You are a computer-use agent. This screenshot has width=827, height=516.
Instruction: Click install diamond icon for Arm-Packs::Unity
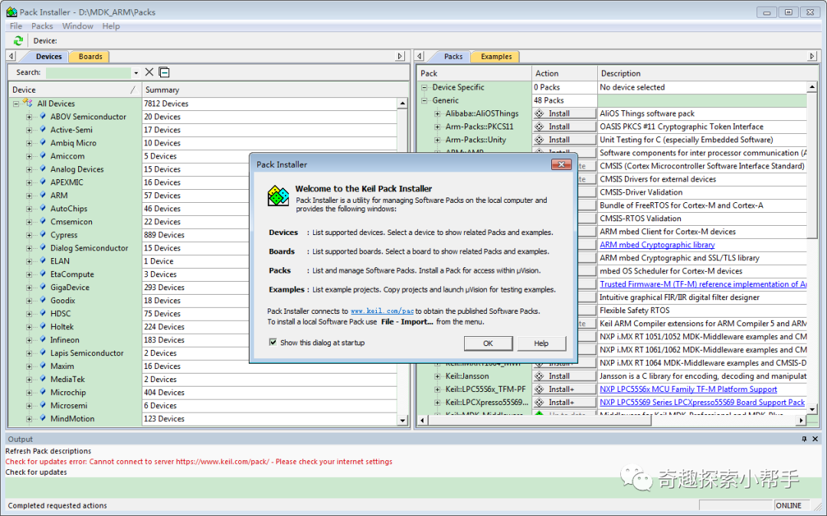(x=539, y=139)
